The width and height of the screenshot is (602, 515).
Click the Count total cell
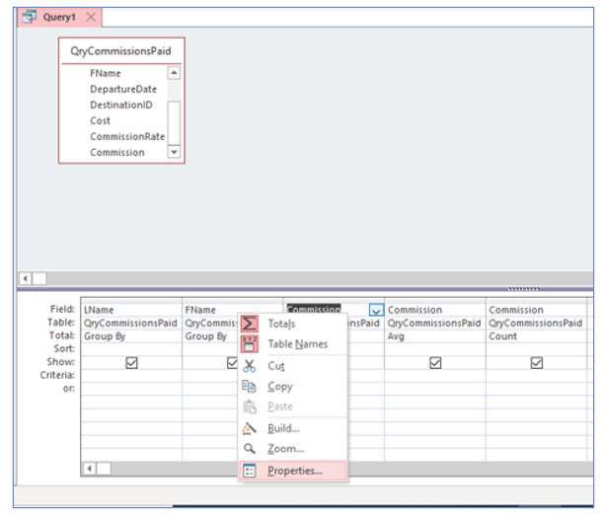[536, 336]
